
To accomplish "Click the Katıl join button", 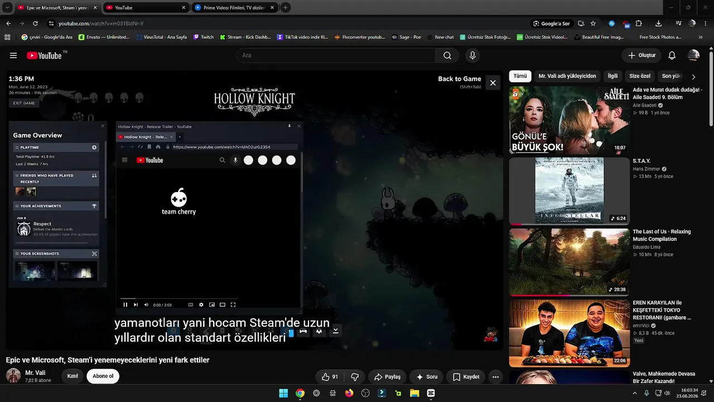I will point(73,376).
